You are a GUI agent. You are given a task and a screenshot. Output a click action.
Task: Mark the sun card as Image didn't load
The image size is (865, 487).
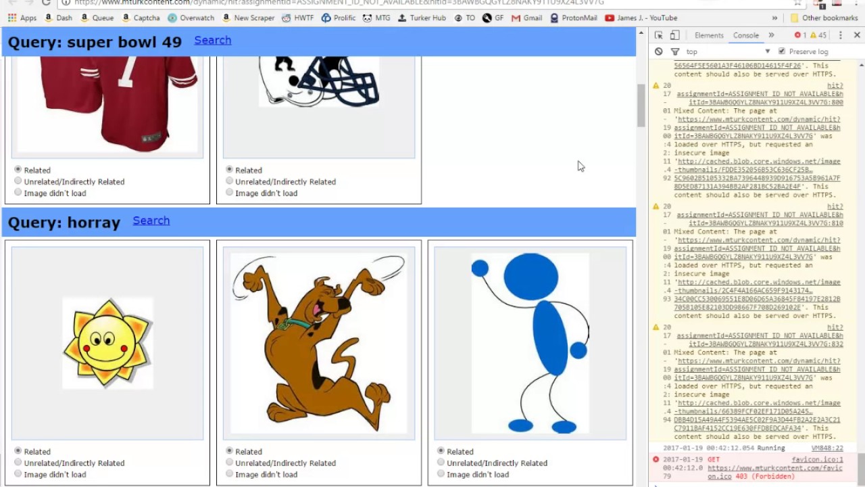pos(18,474)
